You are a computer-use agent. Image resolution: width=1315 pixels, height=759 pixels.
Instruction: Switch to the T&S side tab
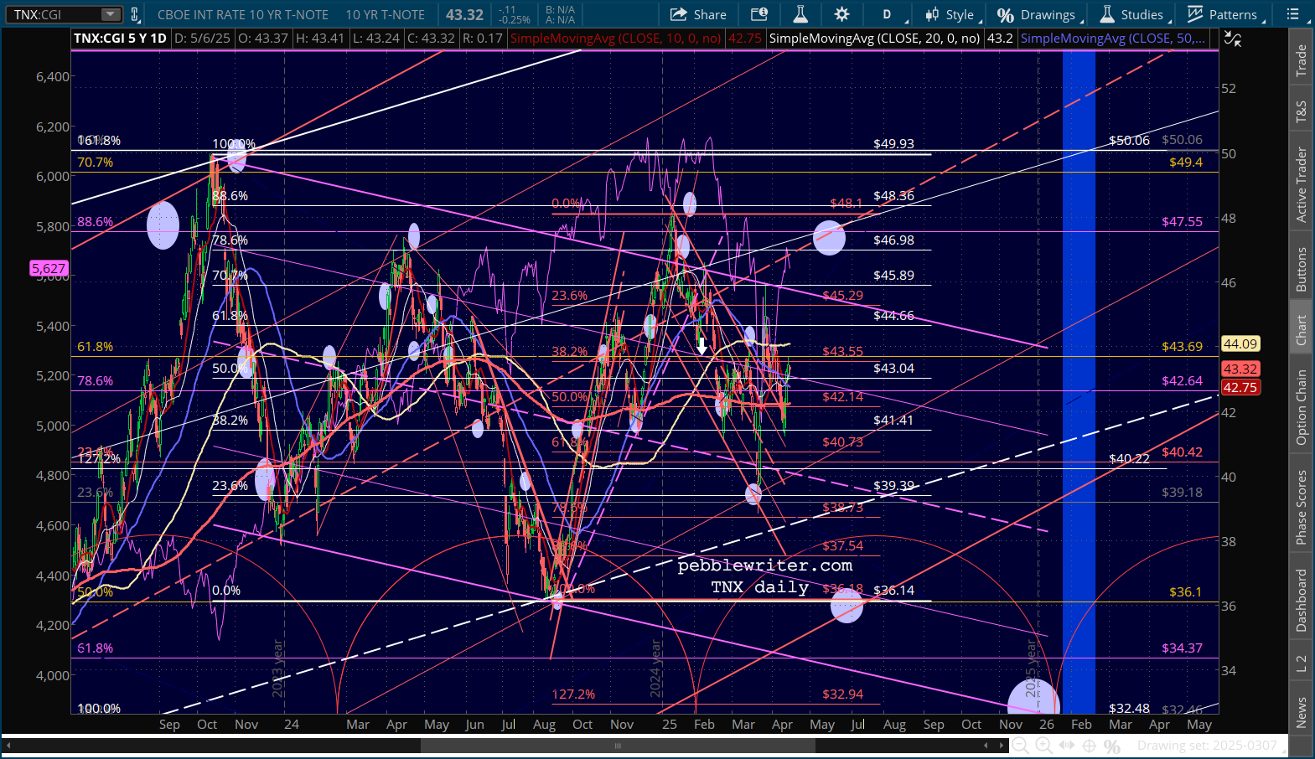tap(1301, 112)
